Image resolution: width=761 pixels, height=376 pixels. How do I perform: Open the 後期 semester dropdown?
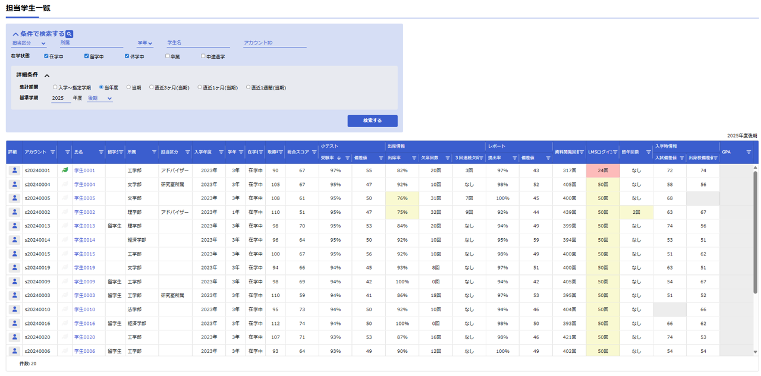(99, 99)
